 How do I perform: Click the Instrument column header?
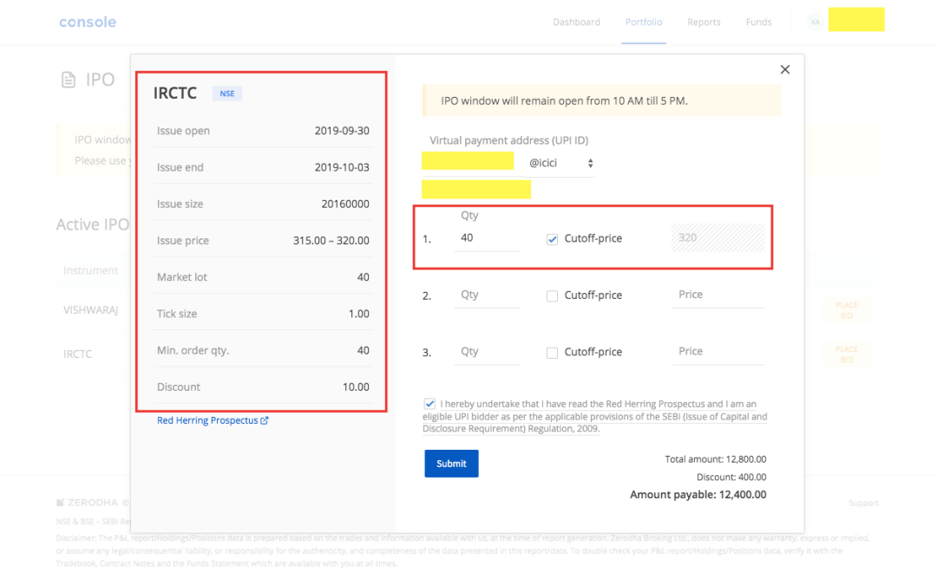tap(91, 270)
